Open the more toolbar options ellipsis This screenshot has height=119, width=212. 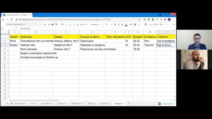pos(167,24)
